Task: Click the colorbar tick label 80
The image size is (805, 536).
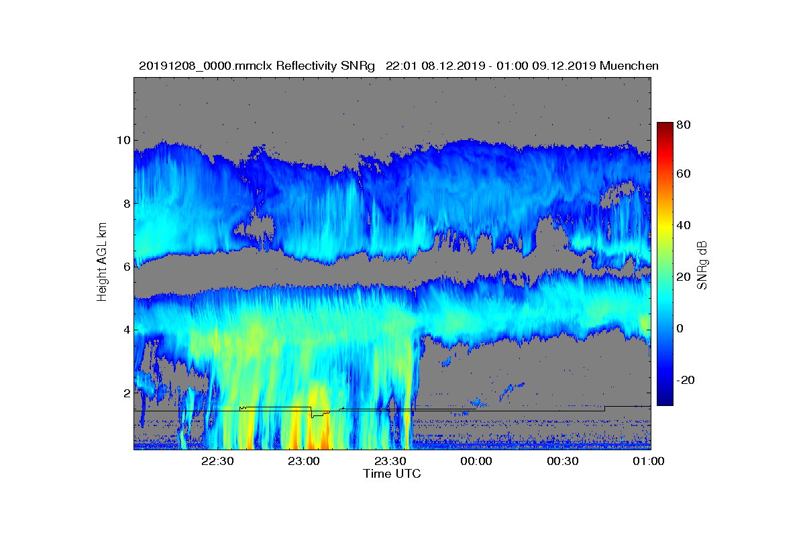Action: [x=684, y=125]
